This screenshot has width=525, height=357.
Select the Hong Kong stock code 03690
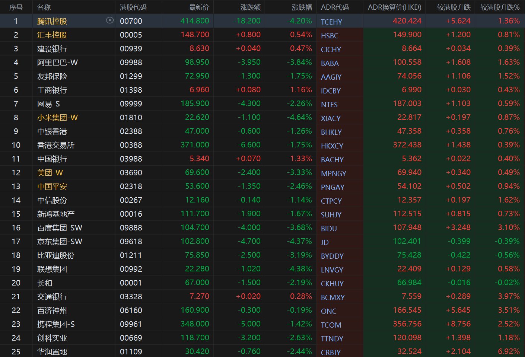[x=131, y=173]
